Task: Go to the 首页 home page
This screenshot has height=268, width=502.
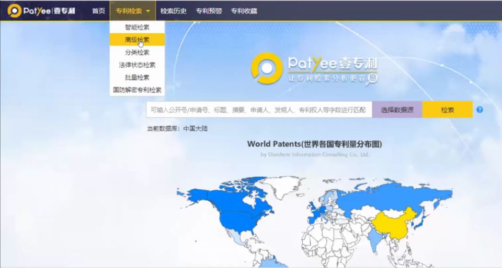Action: click(98, 11)
